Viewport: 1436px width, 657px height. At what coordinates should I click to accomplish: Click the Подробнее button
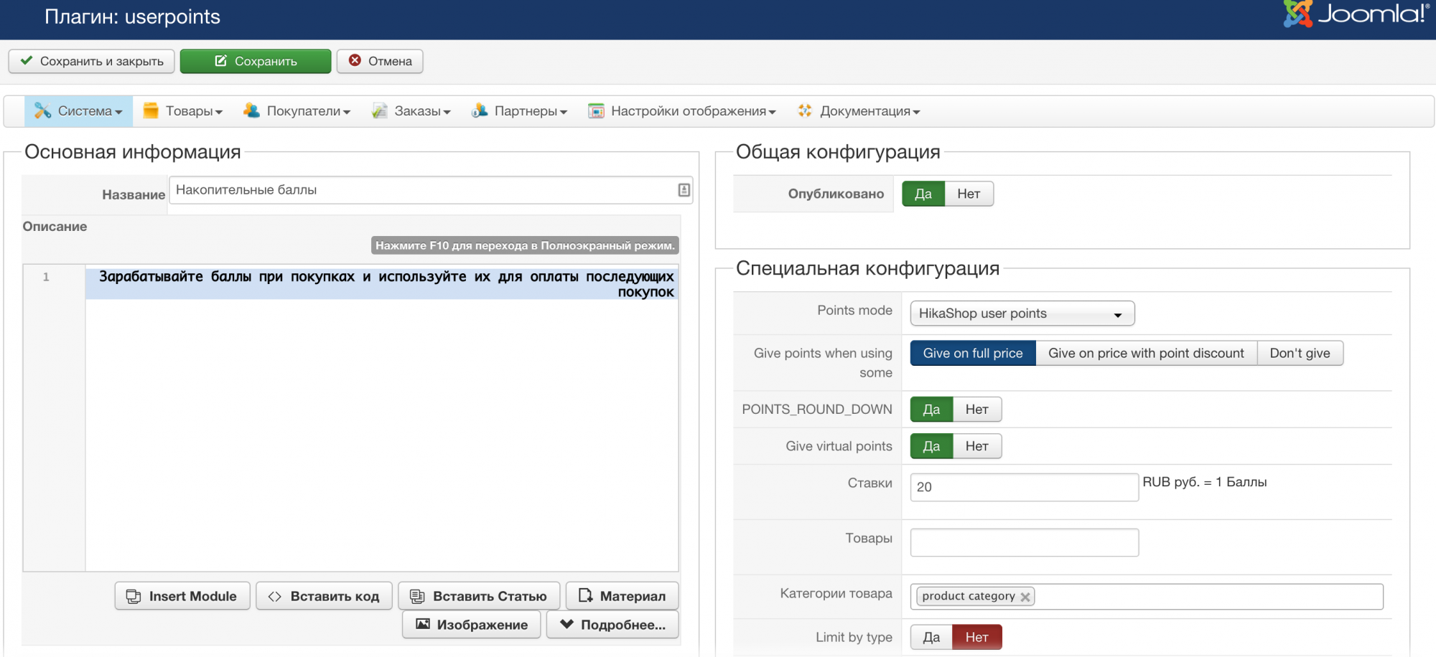click(612, 625)
